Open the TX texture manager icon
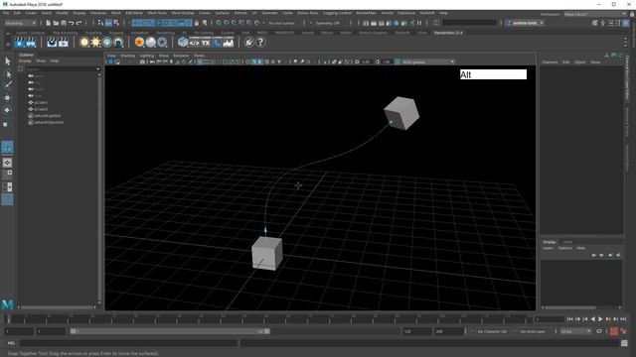Viewport: 636px width, 357px height. 206,42
